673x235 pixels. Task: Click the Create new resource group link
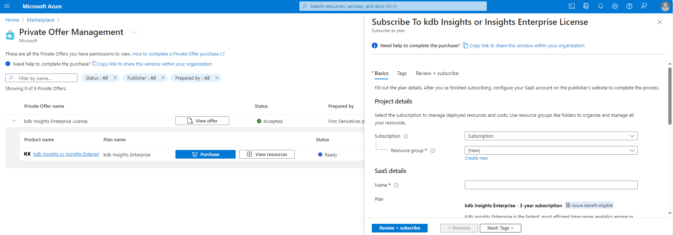coord(476,158)
